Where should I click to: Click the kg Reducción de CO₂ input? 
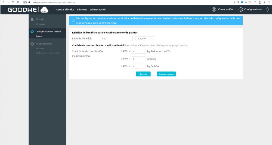click(x=138, y=51)
